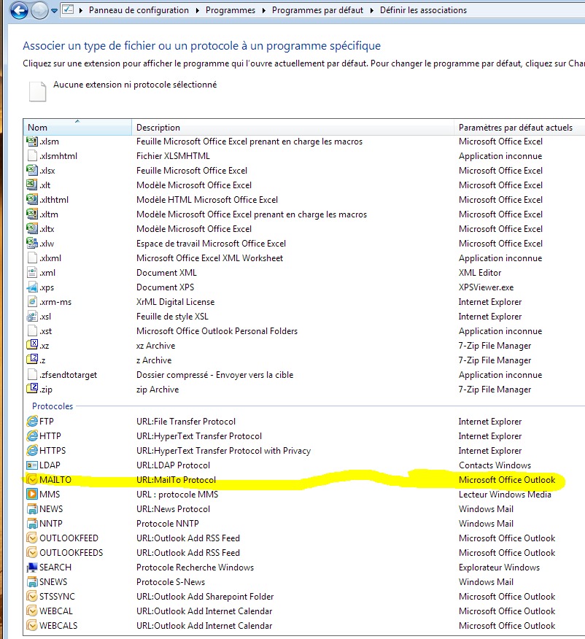Click Définir les associations breadcrumb
Image resolution: width=585 pixels, height=639 pixels.
coord(423,10)
